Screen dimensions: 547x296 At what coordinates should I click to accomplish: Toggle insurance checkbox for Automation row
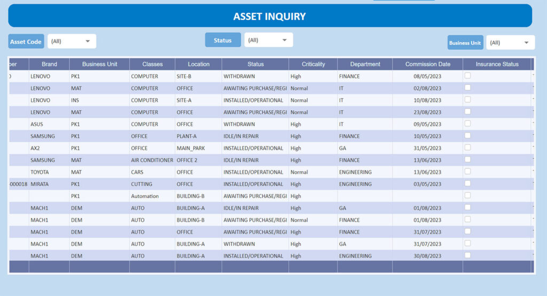pyautogui.click(x=468, y=196)
